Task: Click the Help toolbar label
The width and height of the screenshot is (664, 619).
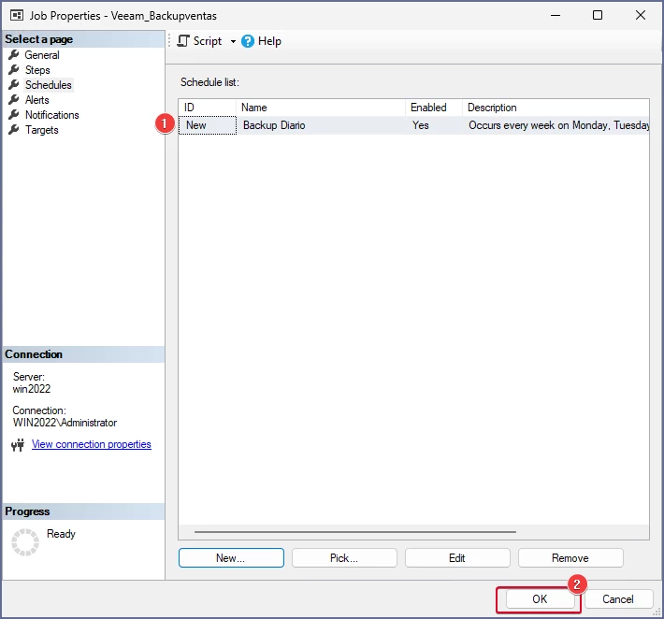Action: pos(269,41)
